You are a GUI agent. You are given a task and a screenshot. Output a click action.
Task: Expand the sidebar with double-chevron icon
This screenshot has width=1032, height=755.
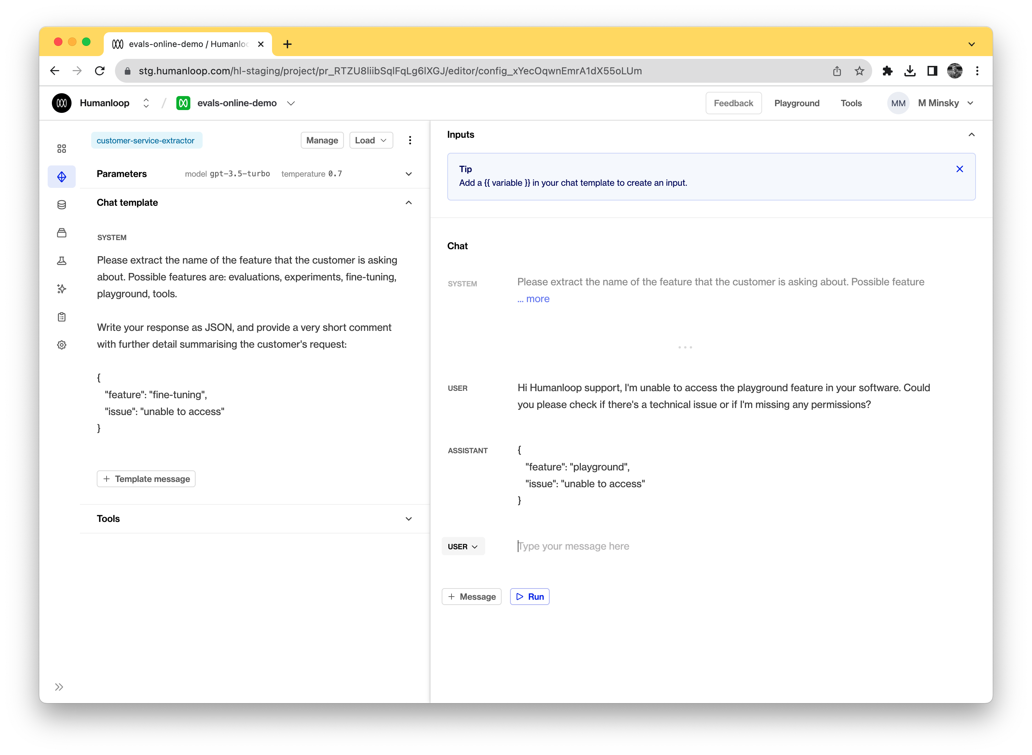59,687
